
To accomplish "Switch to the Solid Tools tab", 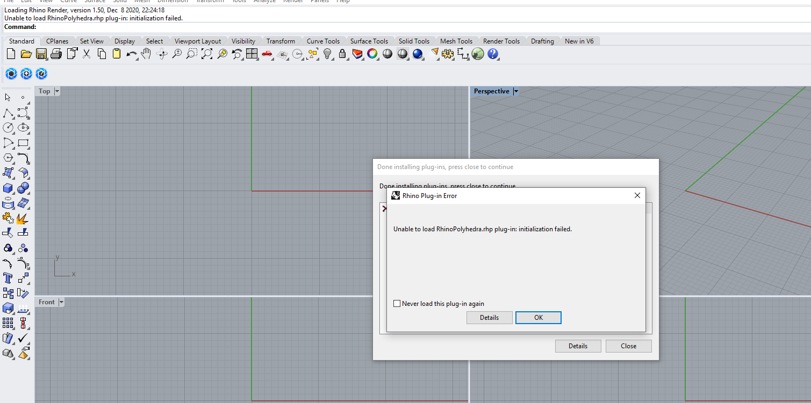I will point(414,41).
